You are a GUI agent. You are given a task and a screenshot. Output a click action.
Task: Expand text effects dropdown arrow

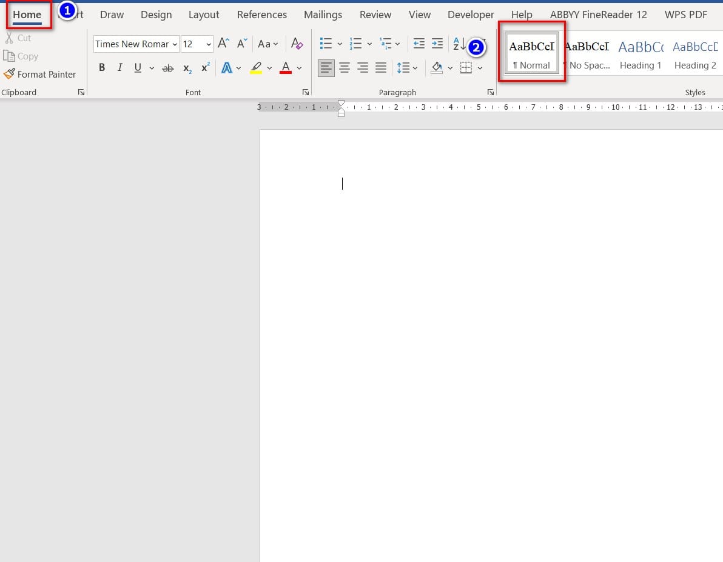click(238, 69)
